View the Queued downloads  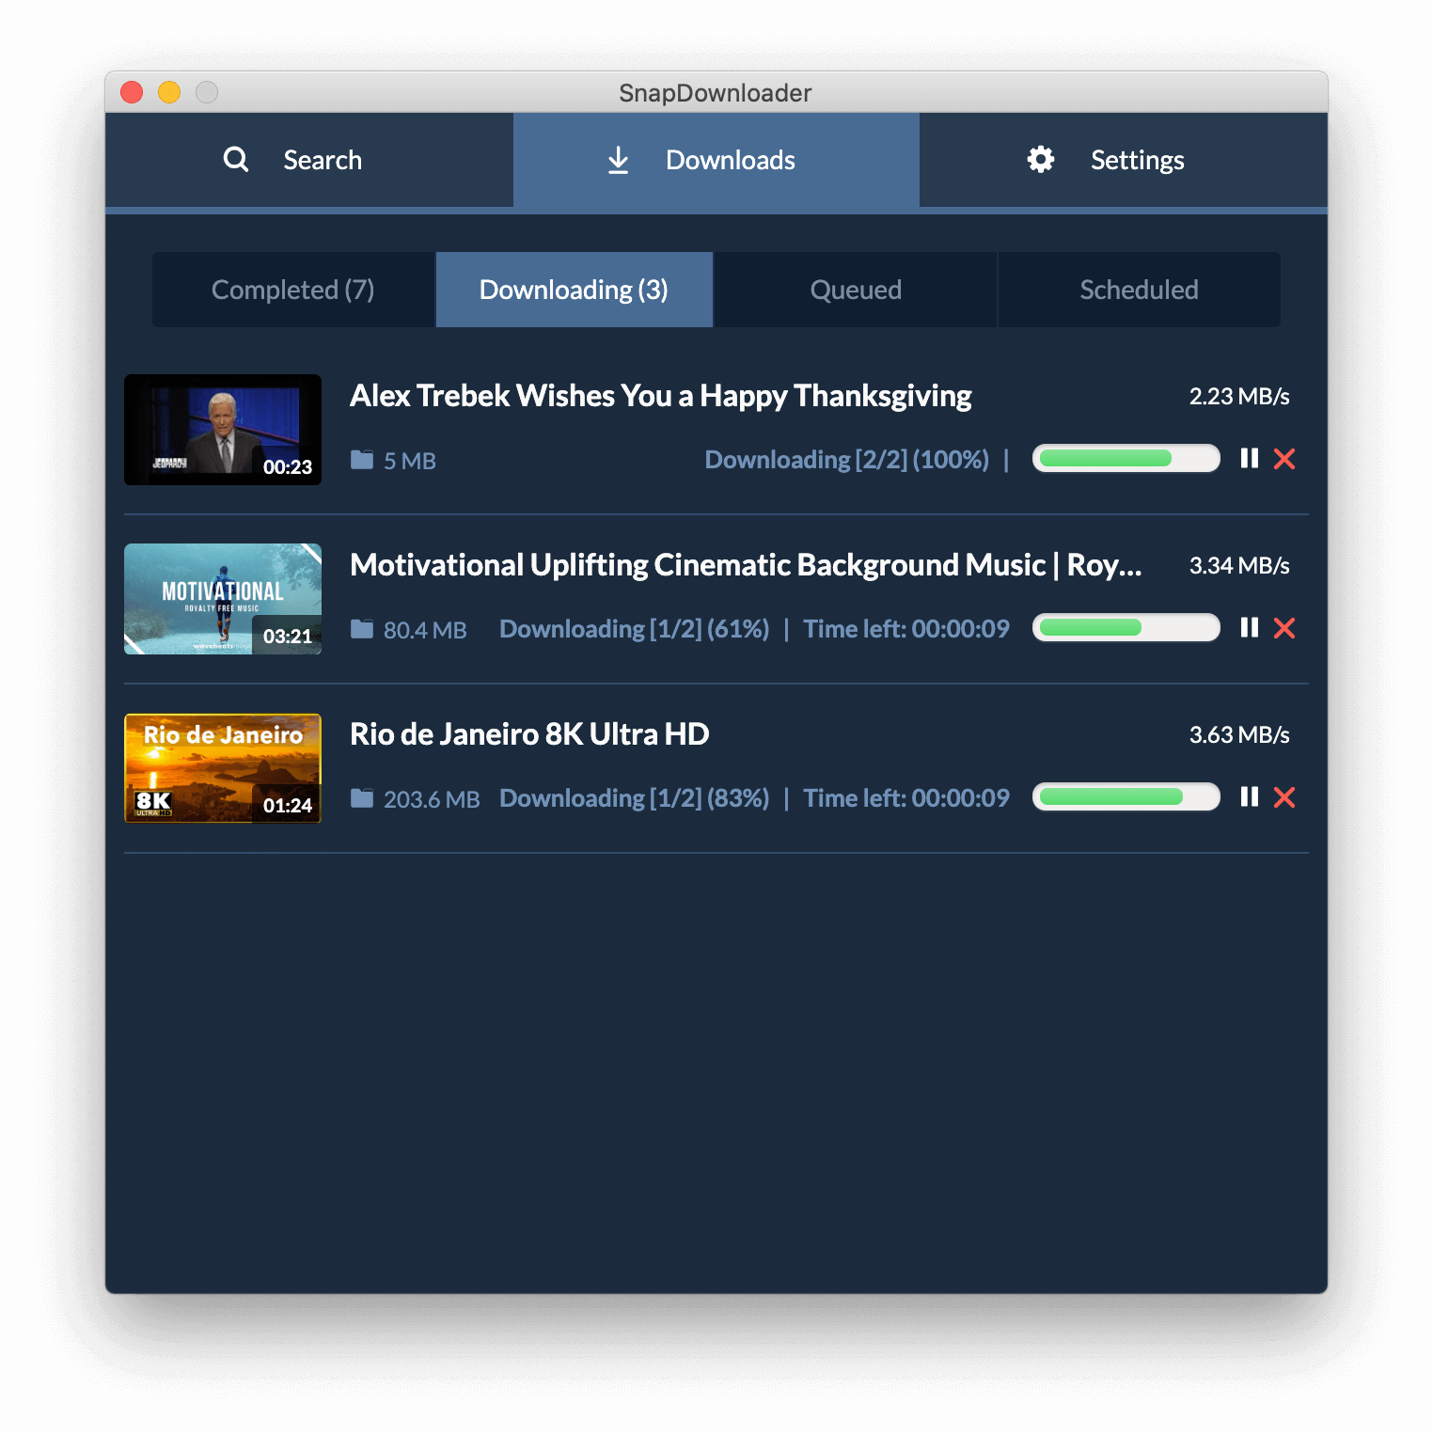[x=856, y=290]
